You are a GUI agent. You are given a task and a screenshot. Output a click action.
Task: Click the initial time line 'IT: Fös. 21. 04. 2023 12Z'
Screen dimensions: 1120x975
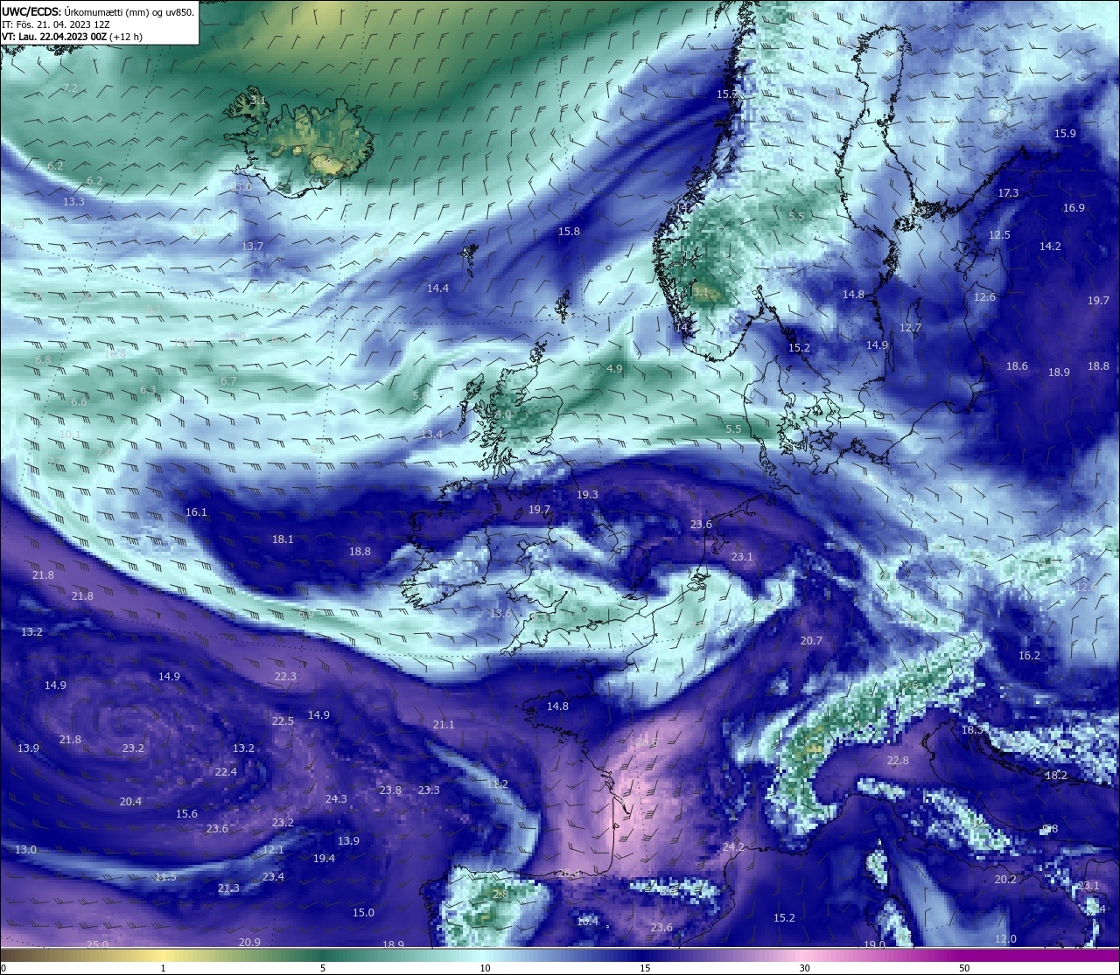coord(55,24)
